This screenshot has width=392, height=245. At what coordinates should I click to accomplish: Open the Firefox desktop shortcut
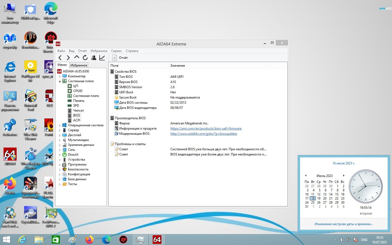tap(10, 186)
